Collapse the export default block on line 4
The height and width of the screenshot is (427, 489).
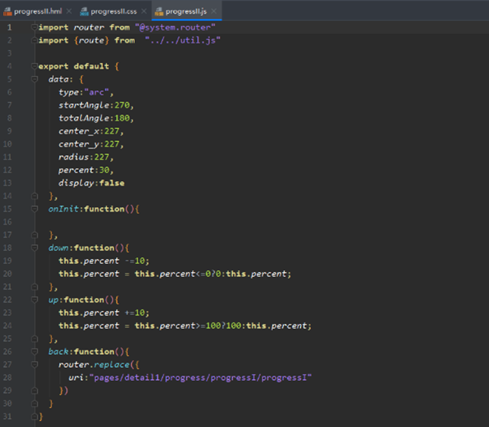(34, 66)
